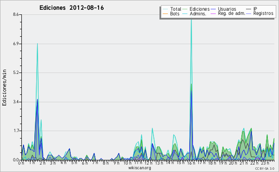Click the '8 h' x-axis label

[106, 163]
